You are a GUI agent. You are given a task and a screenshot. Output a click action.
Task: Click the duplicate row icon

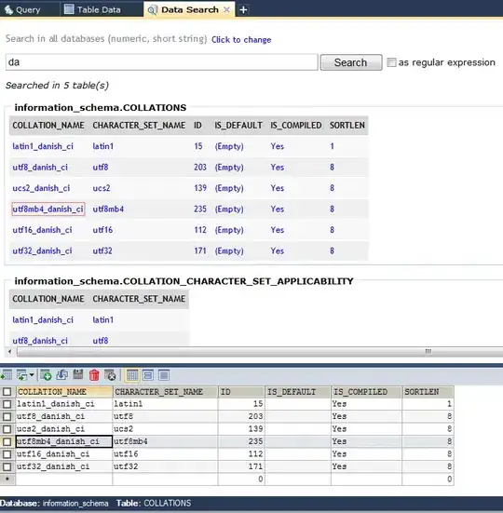(61, 375)
